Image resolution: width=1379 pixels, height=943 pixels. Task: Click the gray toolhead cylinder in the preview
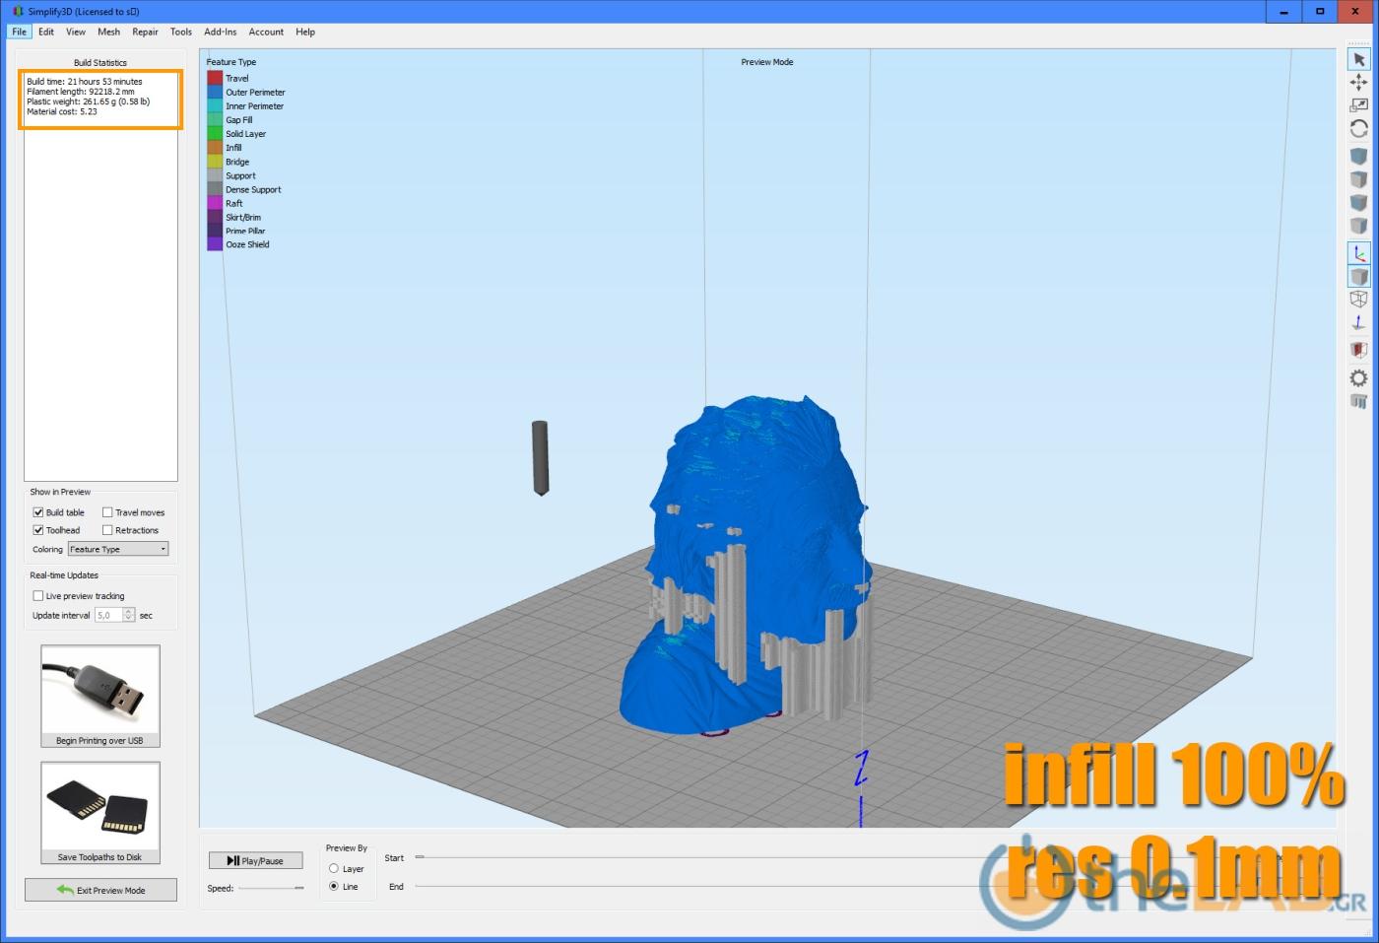click(x=540, y=457)
